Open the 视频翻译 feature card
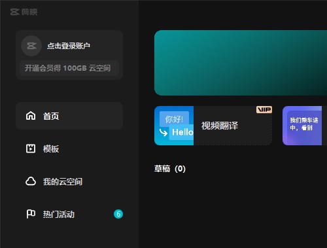The height and width of the screenshot is (248, 327). (213, 126)
